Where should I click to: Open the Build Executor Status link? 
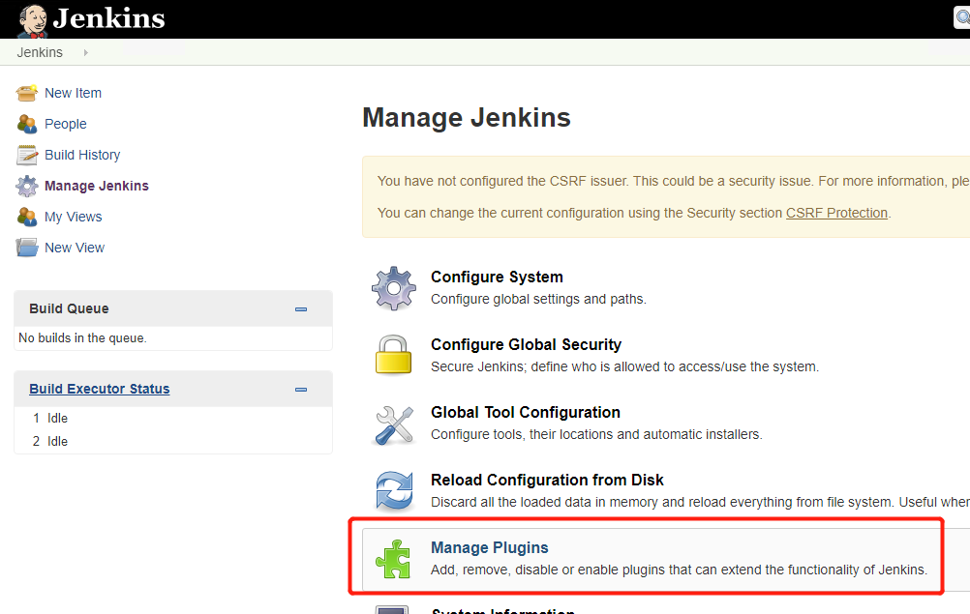tap(99, 389)
